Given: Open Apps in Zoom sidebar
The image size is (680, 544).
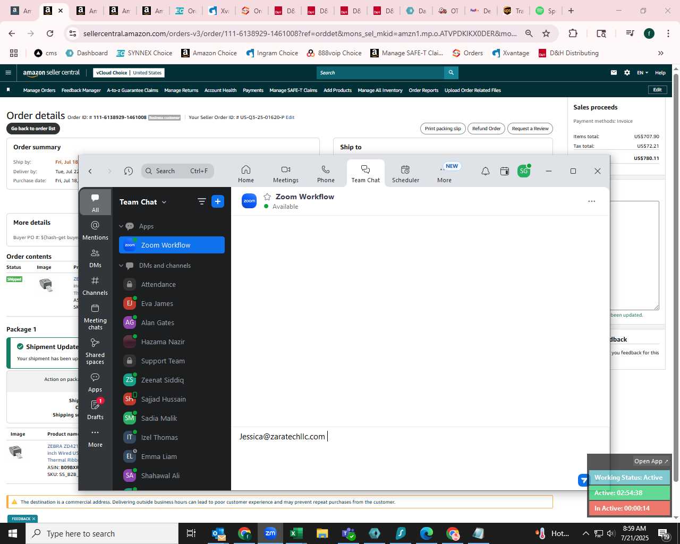Looking at the screenshot, I should coord(96,382).
